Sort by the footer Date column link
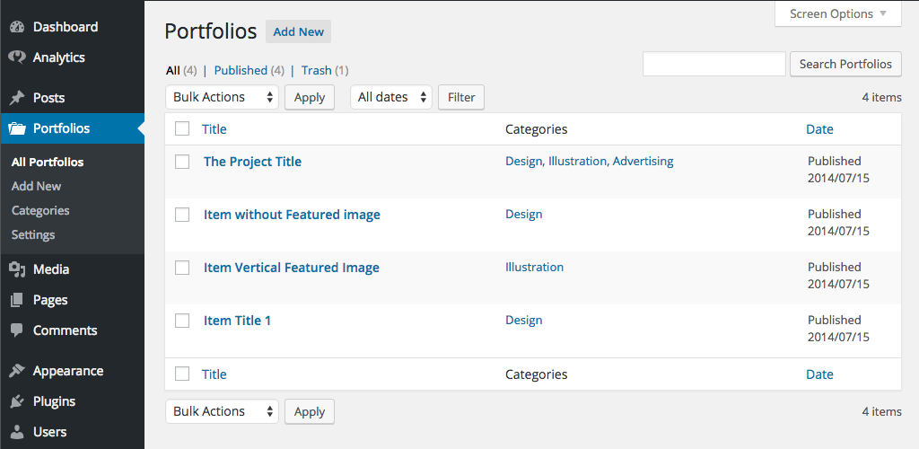 coord(819,374)
